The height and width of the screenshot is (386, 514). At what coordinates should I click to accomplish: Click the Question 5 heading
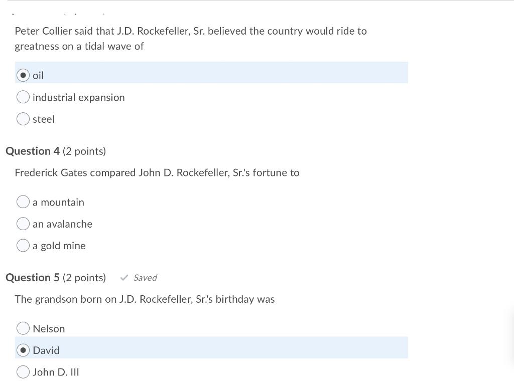click(x=33, y=277)
